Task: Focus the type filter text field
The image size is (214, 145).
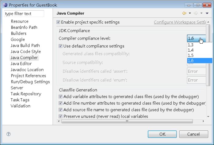Action: [24, 14]
